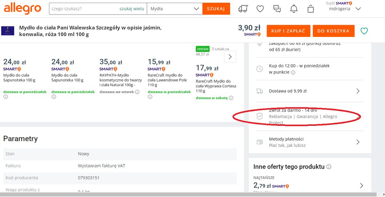Click the Parametry heading
The image size is (385, 197).
pos(20,139)
